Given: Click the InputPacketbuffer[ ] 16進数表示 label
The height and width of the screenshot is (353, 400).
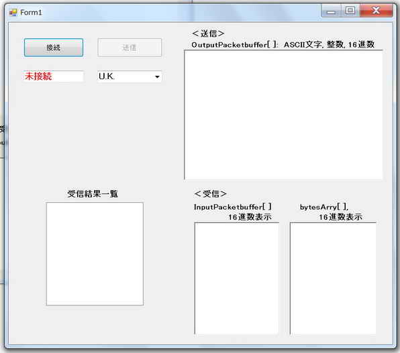Looking at the screenshot, I should click(x=233, y=212).
